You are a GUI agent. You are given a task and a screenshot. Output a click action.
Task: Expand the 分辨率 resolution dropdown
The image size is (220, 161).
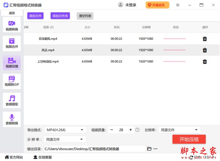(x=65, y=139)
